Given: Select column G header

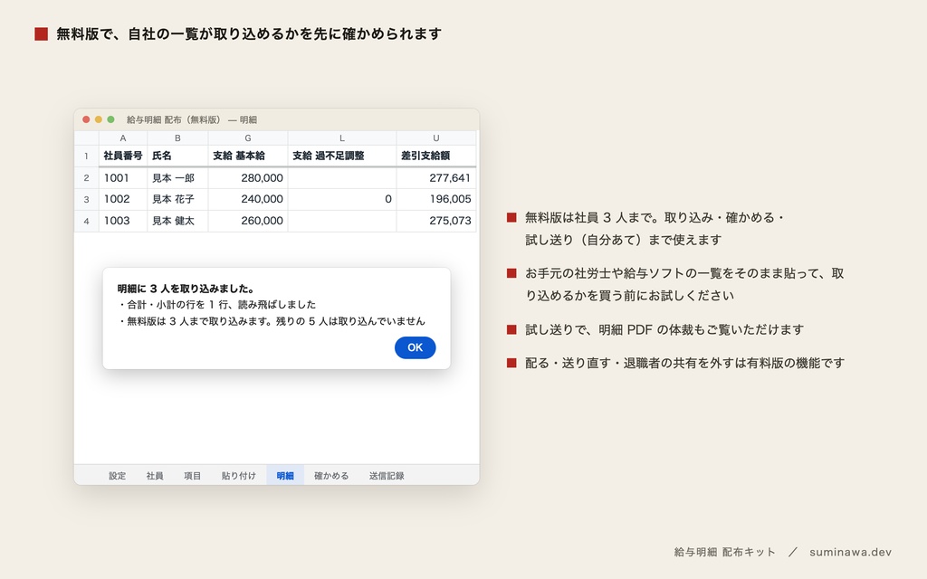Looking at the screenshot, I should [x=248, y=138].
